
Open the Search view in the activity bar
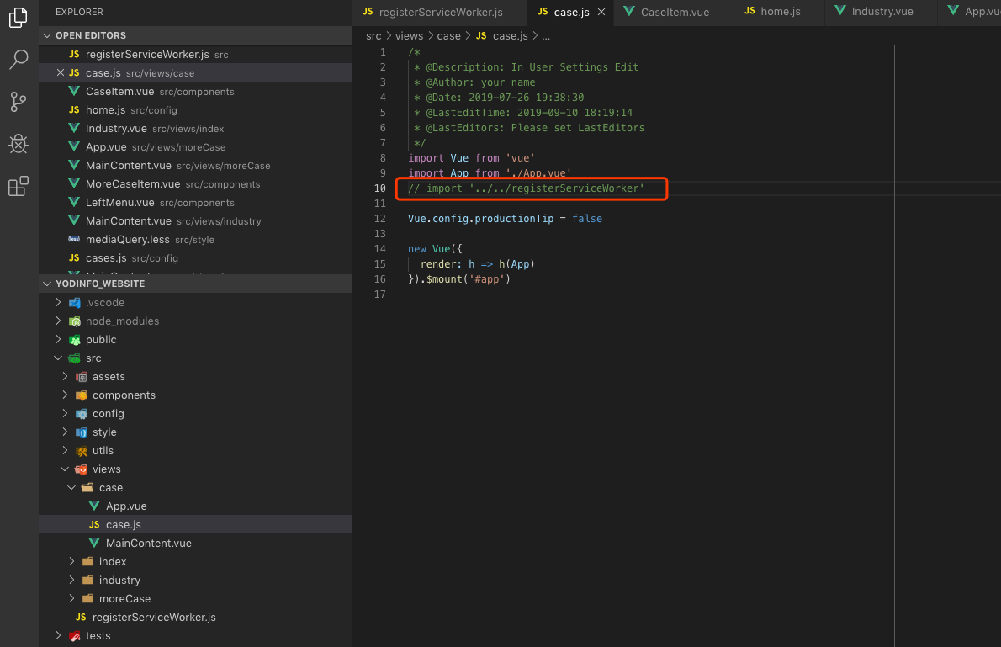(18, 59)
